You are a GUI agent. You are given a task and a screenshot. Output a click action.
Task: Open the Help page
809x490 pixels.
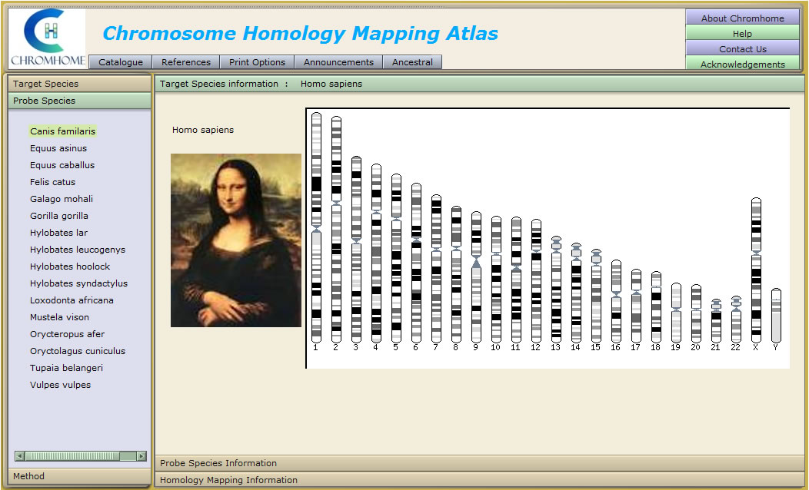pos(742,33)
